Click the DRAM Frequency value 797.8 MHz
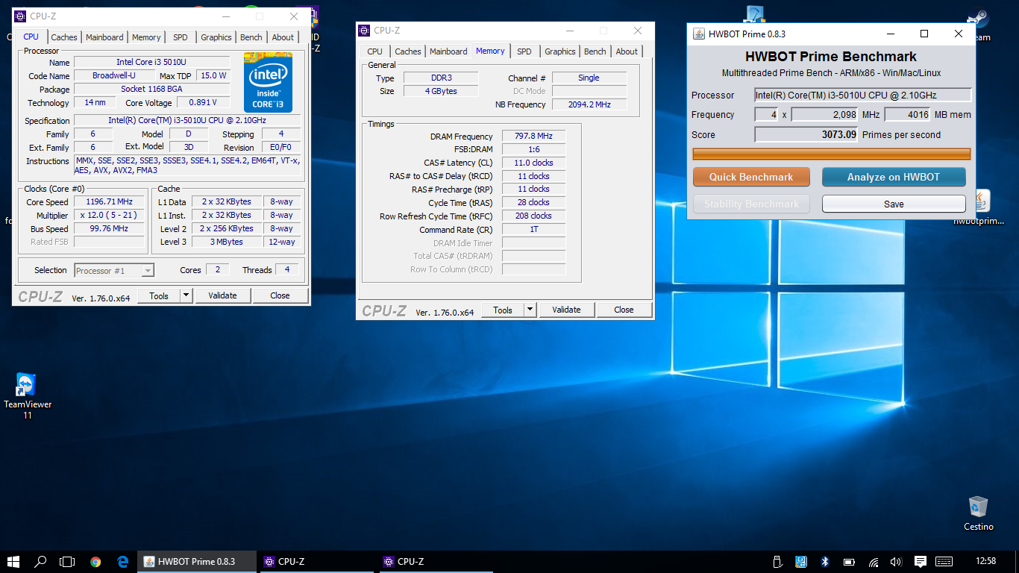 533,137
